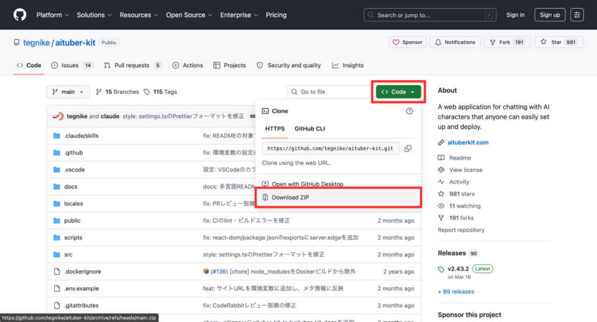Expand the Solutions menu
Screen dimensions: 597x322
[x=94, y=15]
